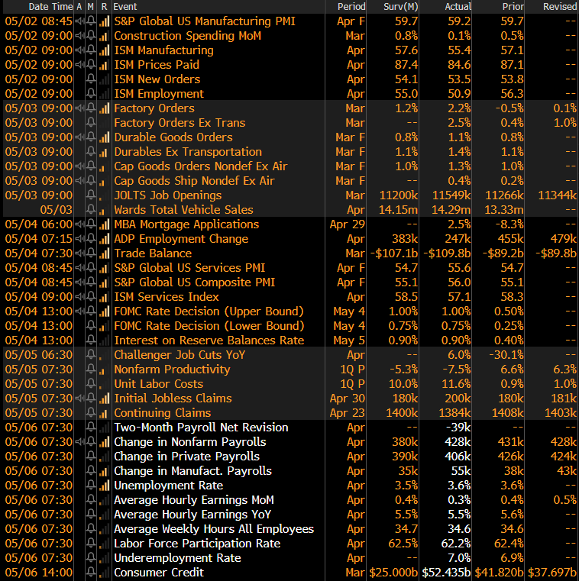
Task: Click the bell icon for Consumer Credit
Action: (92, 573)
